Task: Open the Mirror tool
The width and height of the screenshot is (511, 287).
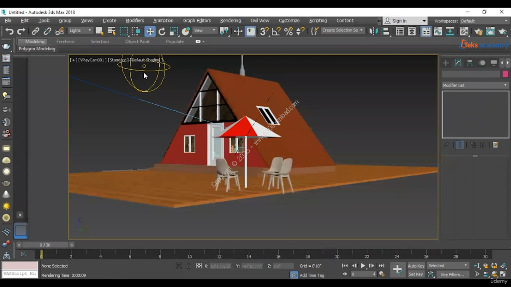Action: coord(373,31)
